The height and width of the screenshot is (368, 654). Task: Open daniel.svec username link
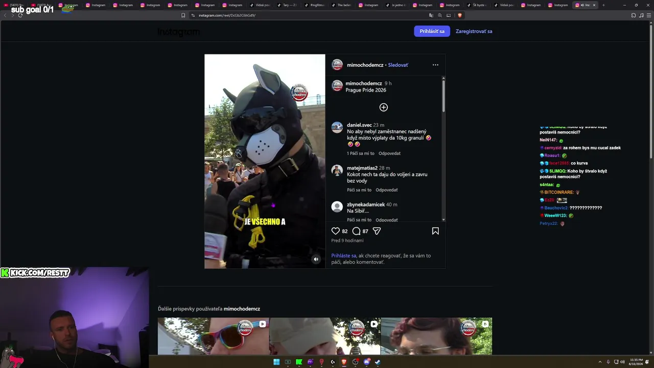coord(360,125)
